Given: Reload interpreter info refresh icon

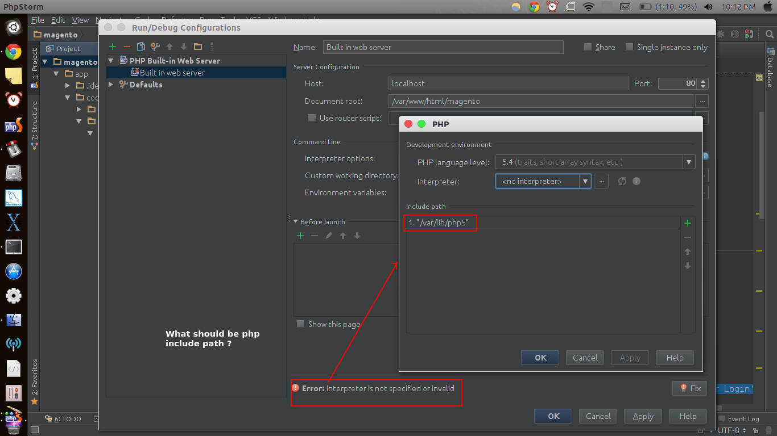Looking at the screenshot, I should tap(622, 181).
